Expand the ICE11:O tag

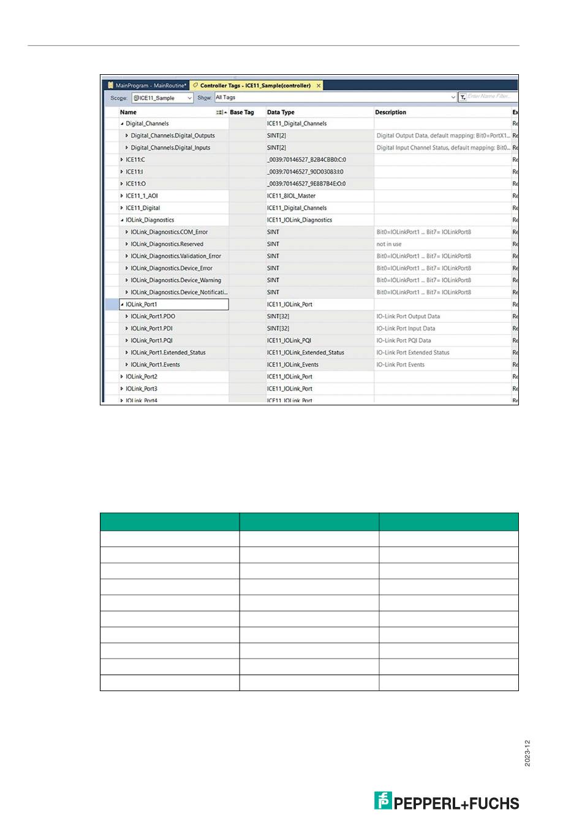(x=122, y=184)
